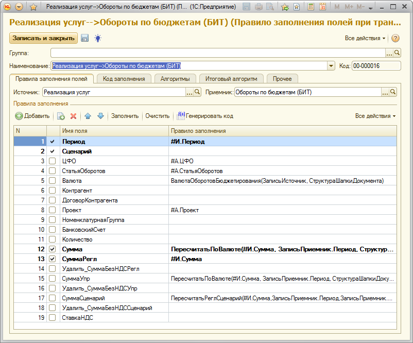
Task: Expand the Наименование dropdown arrow
Action: point(331,66)
